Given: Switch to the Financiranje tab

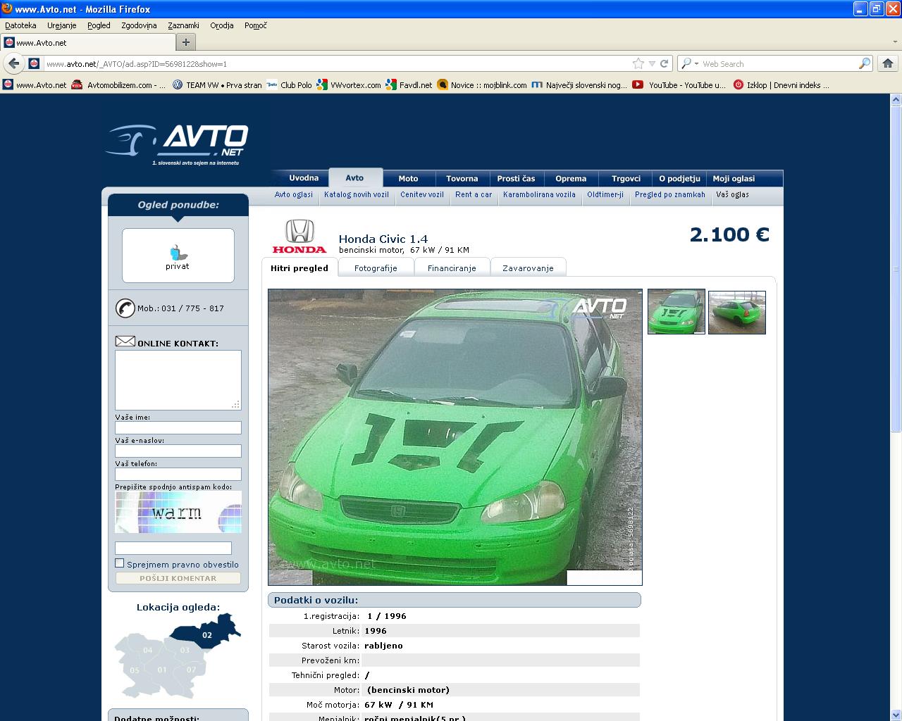Looking at the screenshot, I should [452, 268].
